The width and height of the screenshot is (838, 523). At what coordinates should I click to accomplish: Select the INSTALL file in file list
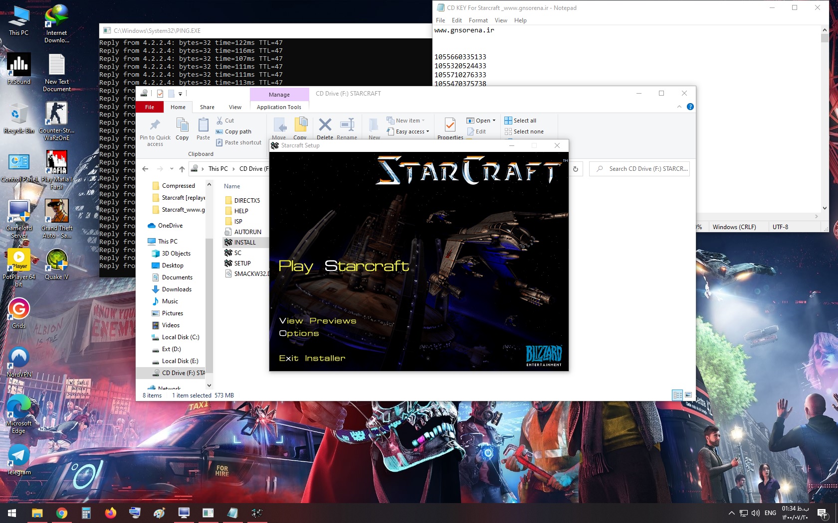245,243
